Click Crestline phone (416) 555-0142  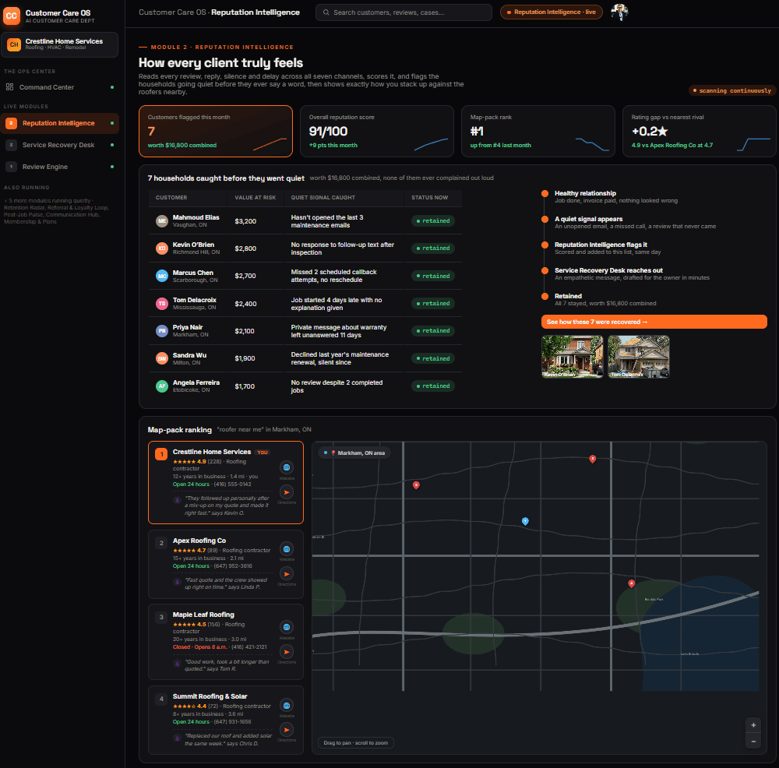pyautogui.click(x=232, y=484)
